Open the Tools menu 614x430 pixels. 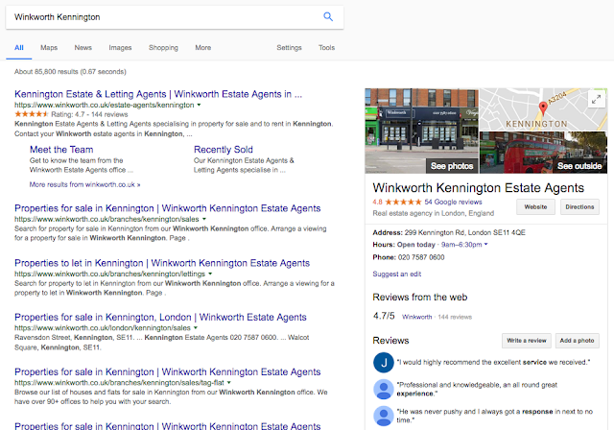[326, 47]
